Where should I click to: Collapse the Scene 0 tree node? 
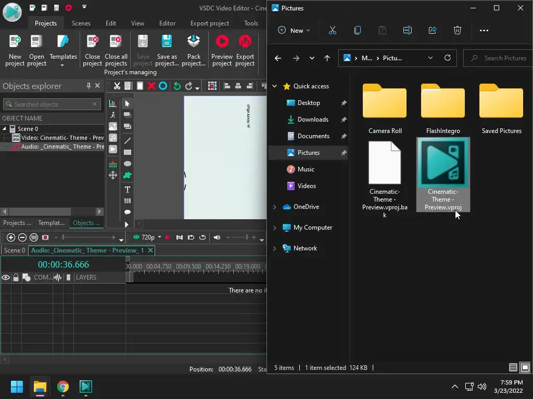coord(5,129)
